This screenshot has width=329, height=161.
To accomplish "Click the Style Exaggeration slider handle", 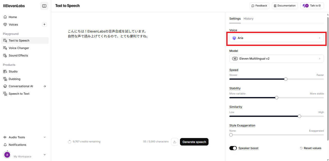I will tap(231, 135).
